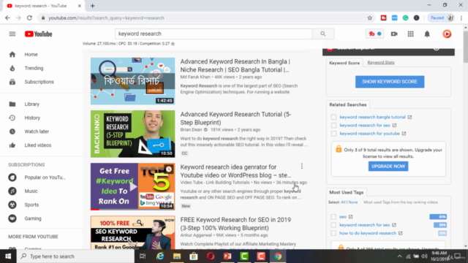468x263 pixels.
Task: Open the account avatar menu
Action: pos(447,34)
